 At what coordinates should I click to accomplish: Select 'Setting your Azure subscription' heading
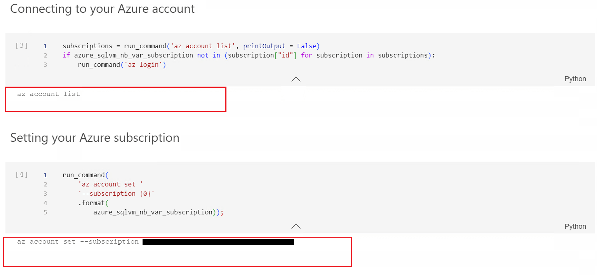95,138
